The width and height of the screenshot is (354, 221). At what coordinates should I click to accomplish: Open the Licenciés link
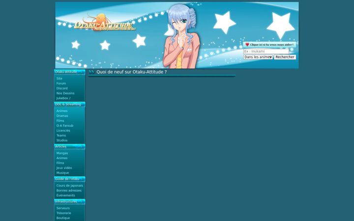[63, 131]
